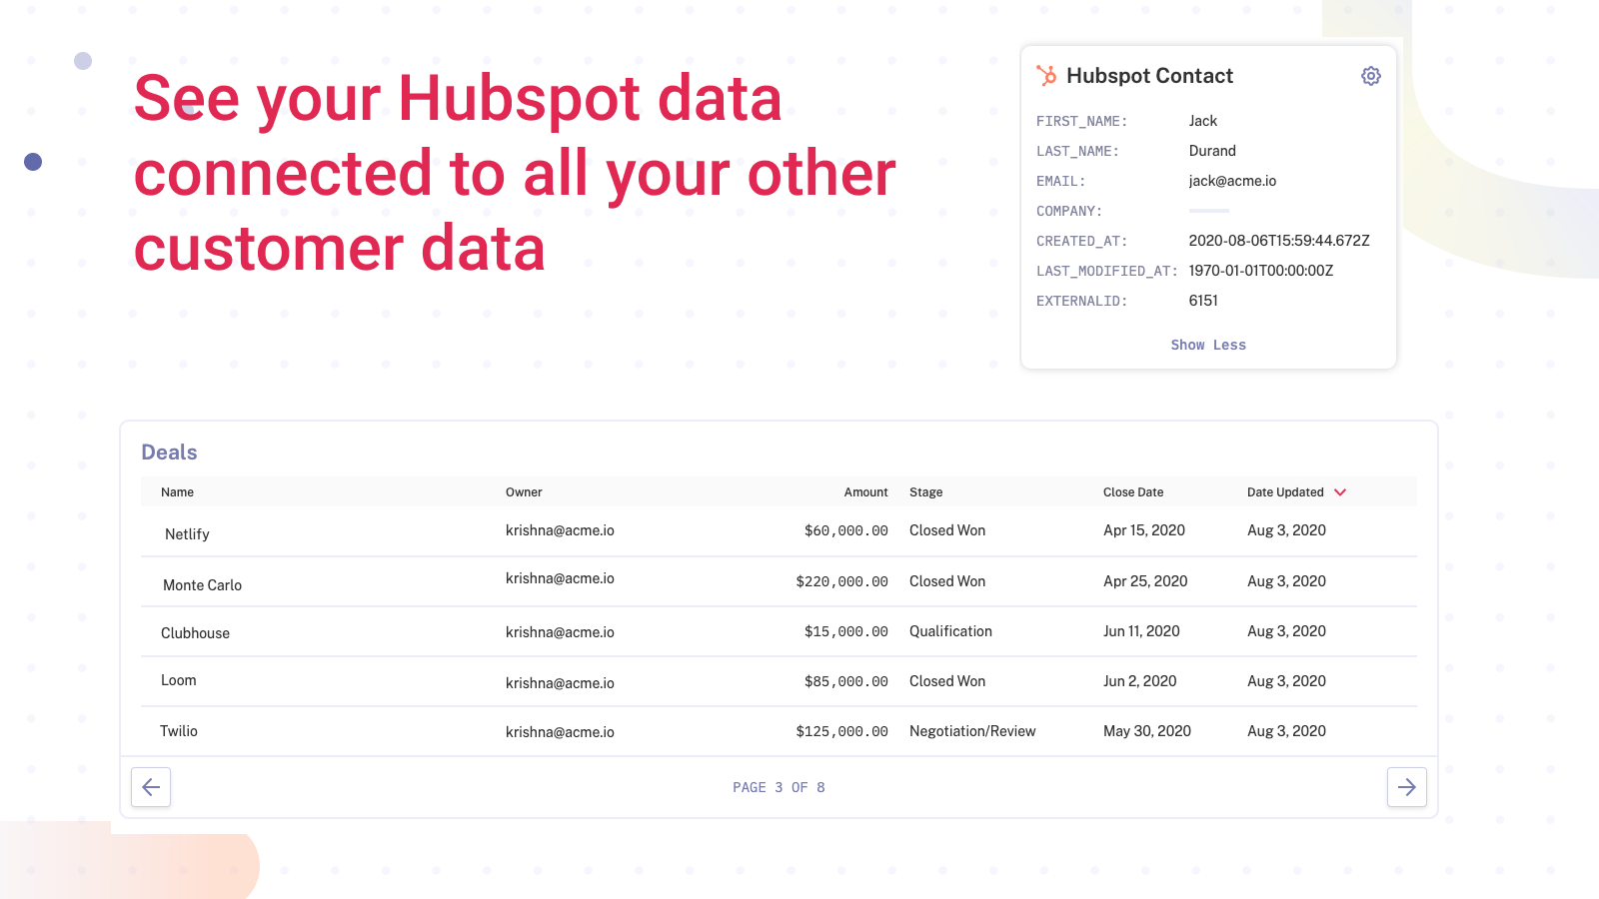This screenshot has width=1599, height=899.
Task: Open the Netlify deal
Action: click(x=187, y=534)
